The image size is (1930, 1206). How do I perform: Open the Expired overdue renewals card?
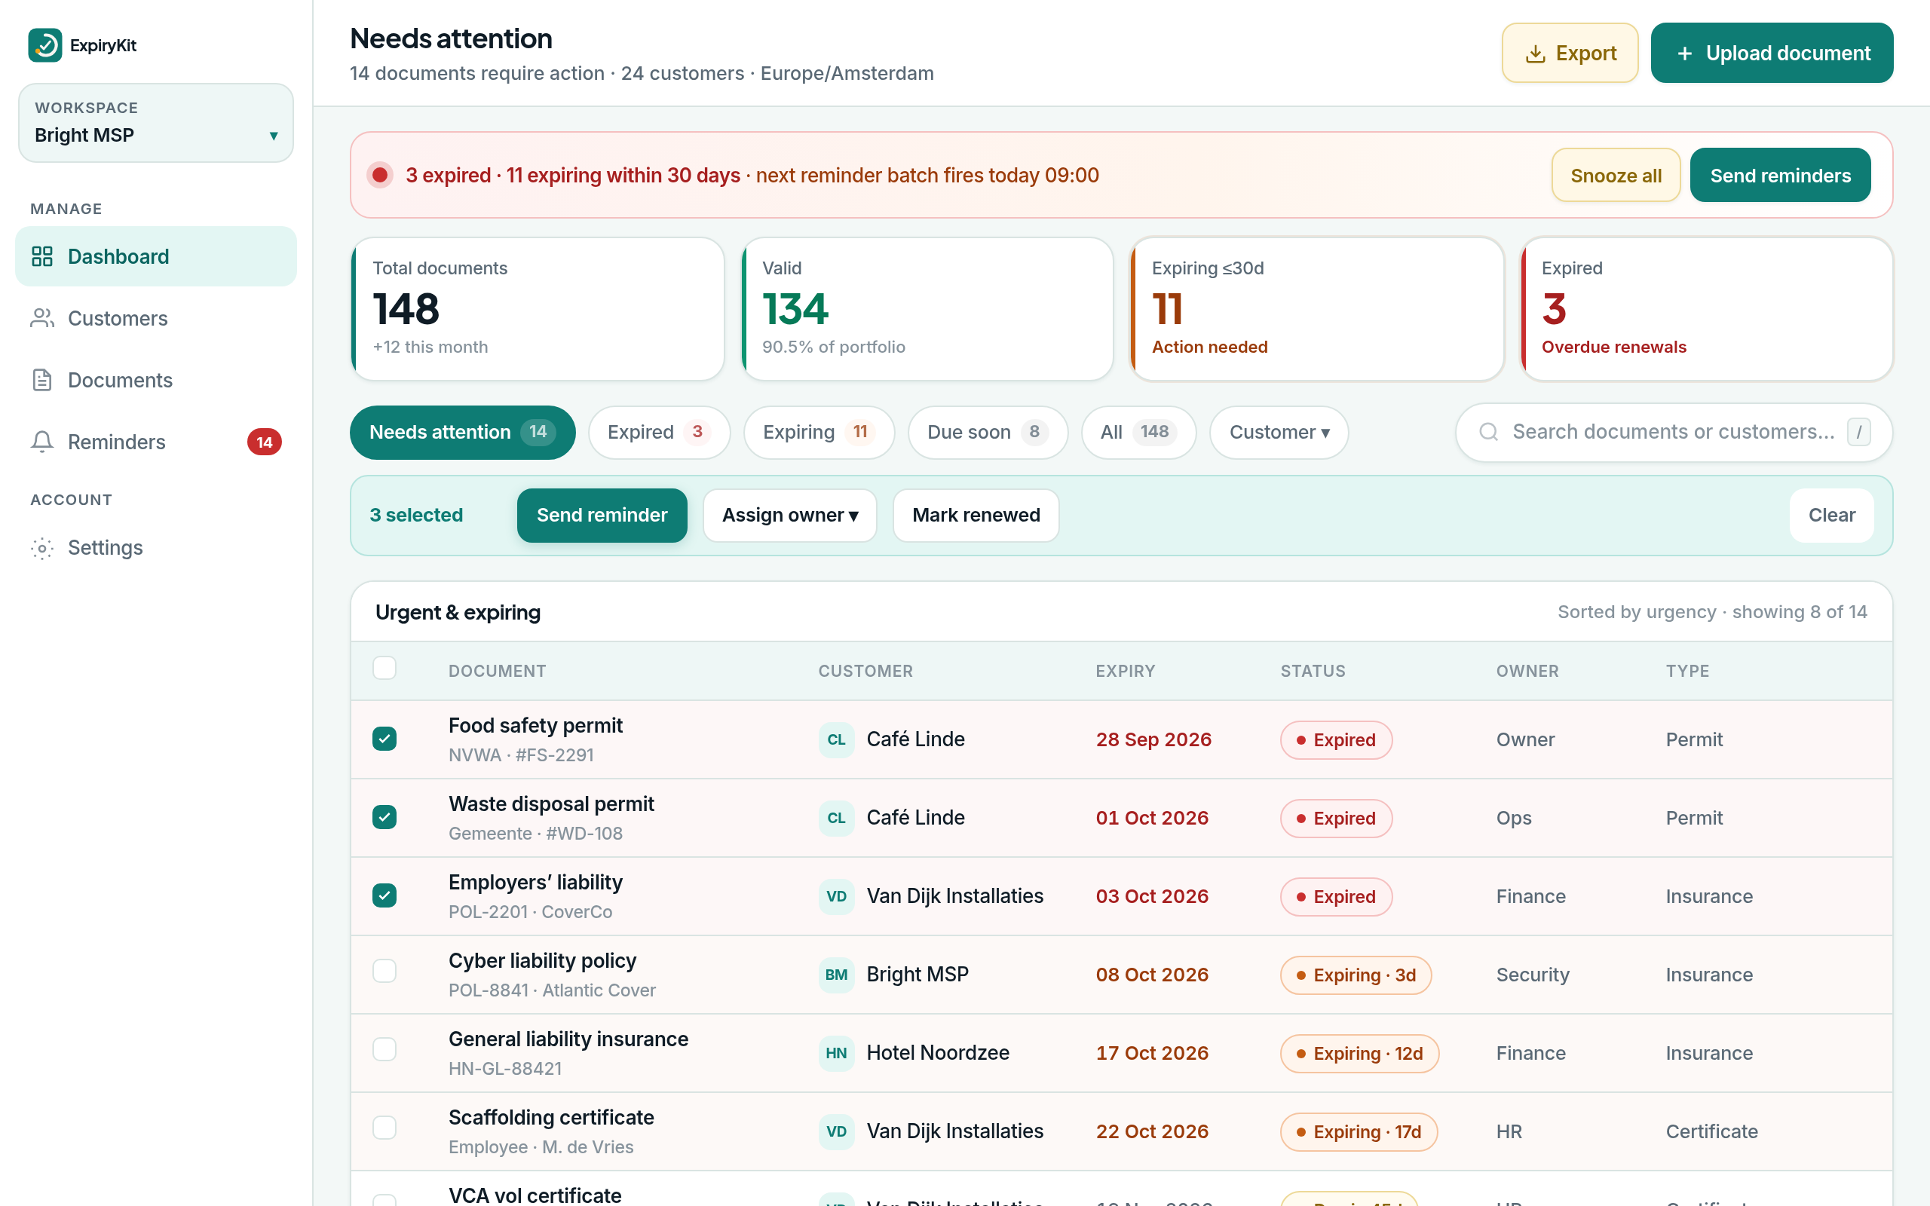(x=1707, y=309)
